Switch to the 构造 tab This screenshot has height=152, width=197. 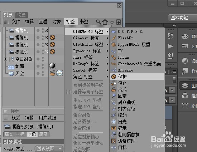(21, 15)
